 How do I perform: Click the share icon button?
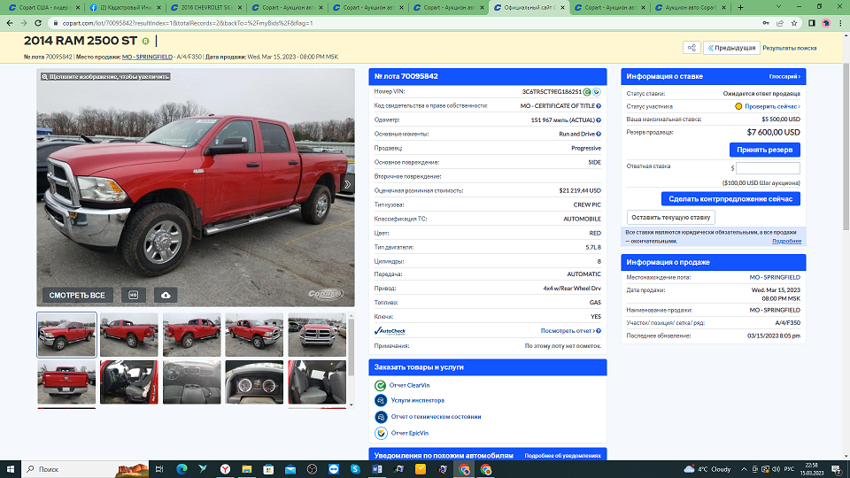click(692, 48)
